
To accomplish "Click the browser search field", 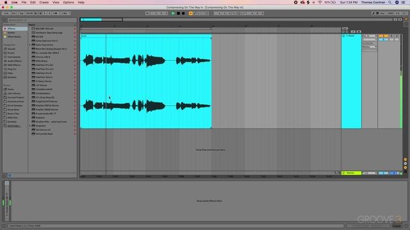I will 42,20.
